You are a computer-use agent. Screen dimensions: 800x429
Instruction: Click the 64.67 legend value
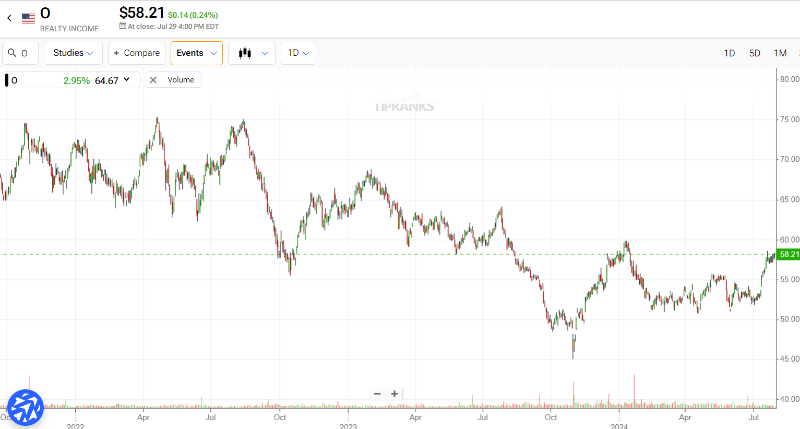[x=106, y=80]
